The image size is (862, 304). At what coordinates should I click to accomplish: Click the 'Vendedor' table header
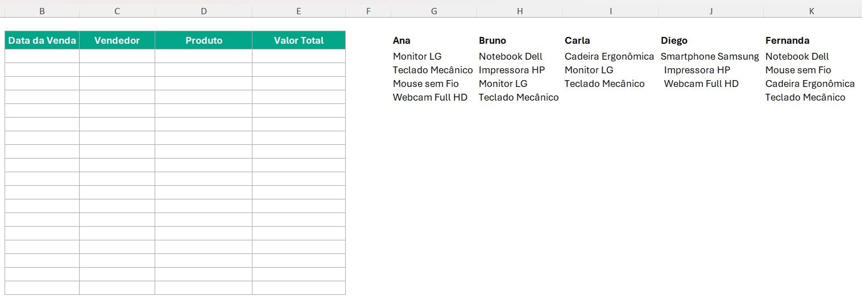tap(117, 40)
